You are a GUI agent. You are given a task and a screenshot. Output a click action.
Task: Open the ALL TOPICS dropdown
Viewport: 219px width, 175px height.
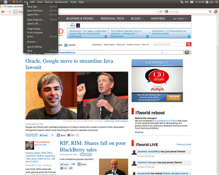tap(180, 18)
